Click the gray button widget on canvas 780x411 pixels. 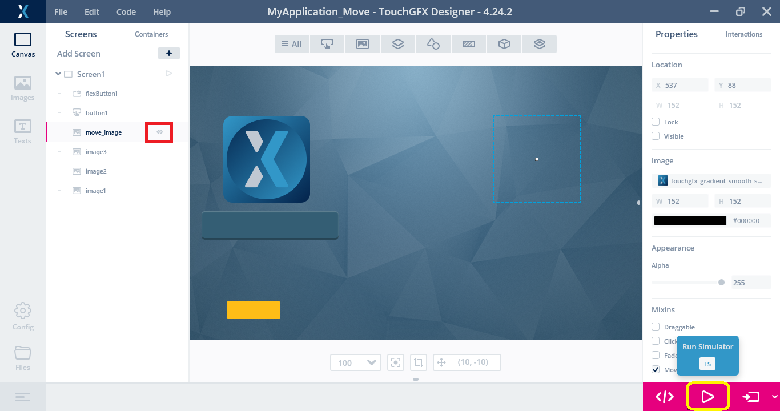[270, 225]
